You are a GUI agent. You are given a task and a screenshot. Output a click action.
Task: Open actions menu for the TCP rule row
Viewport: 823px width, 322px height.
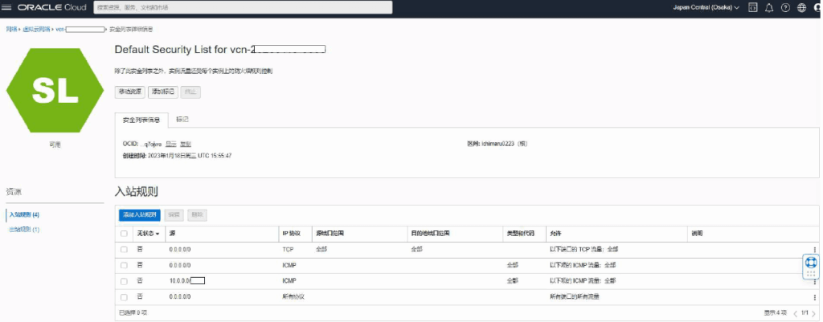[815, 250]
